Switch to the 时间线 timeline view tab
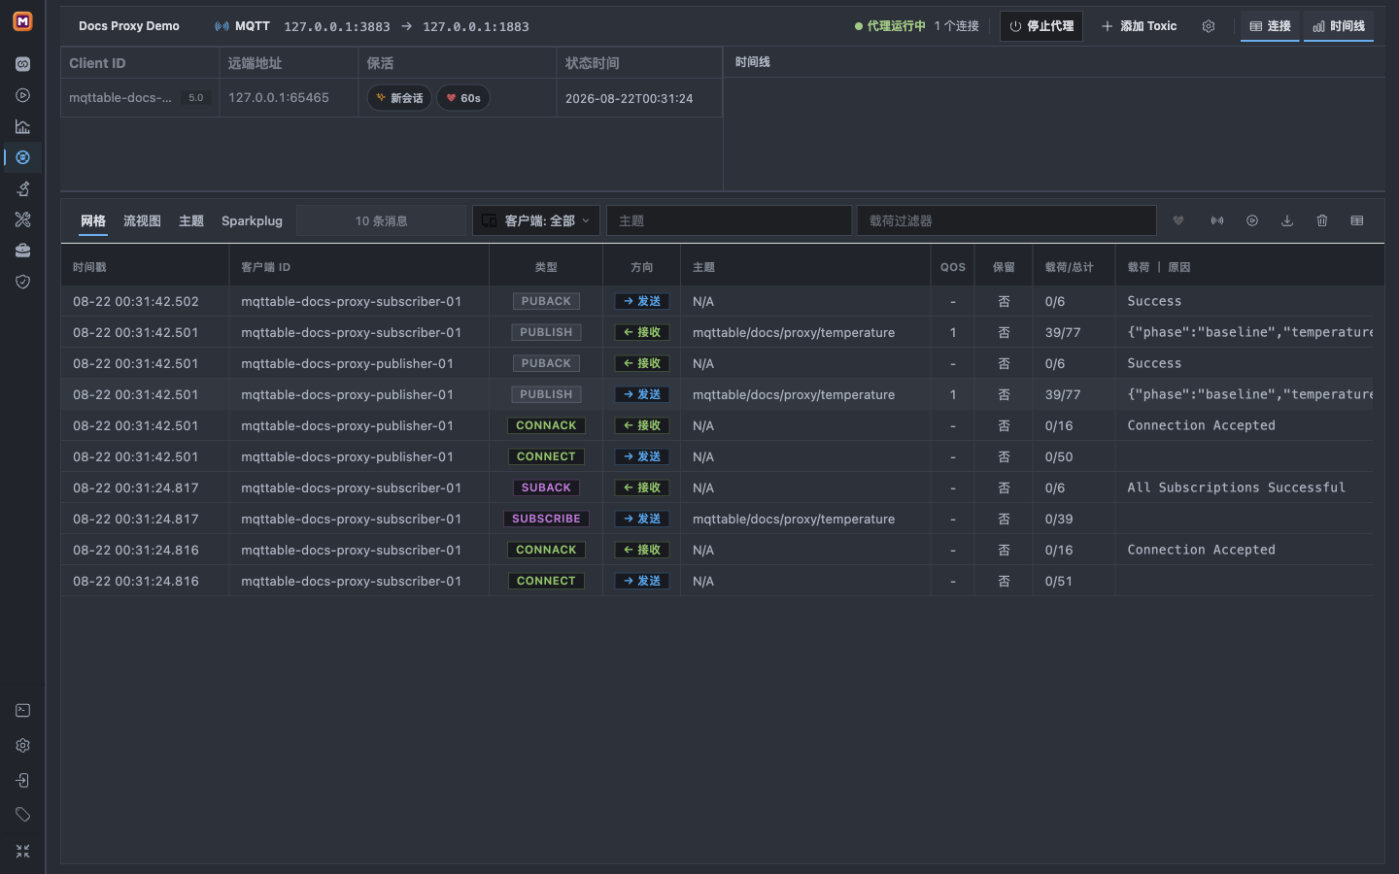 1339,26
